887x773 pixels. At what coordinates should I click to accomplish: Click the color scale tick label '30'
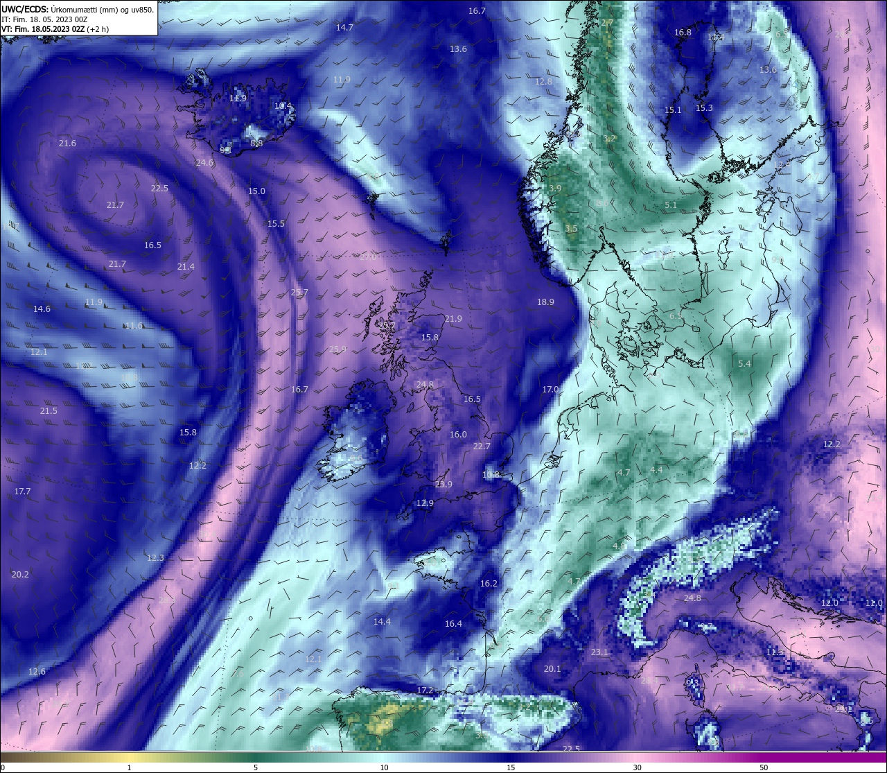point(637,767)
